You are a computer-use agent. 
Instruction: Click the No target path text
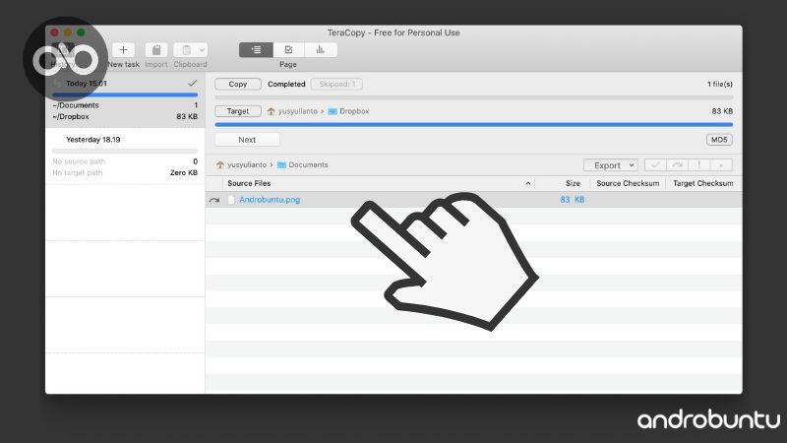[78, 173]
